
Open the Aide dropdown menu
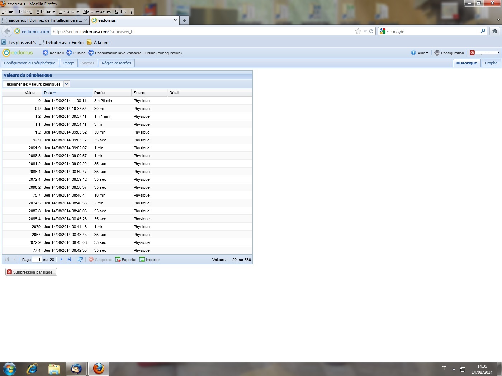tap(420, 53)
